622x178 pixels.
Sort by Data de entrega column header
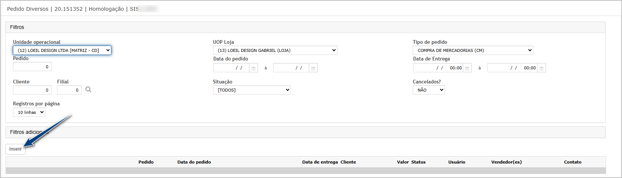point(320,162)
